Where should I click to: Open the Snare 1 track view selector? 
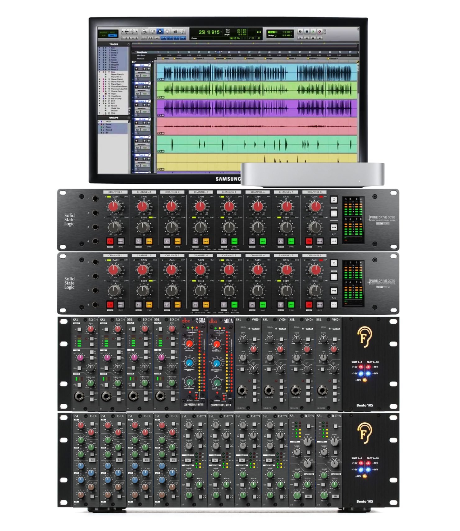142,90
